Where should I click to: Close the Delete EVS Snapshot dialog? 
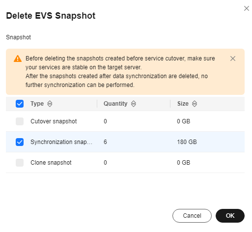pyautogui.click(x=246, y=8)
